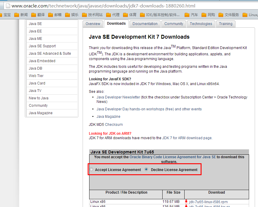The image size is (258, 207).
Task: Open the 新闻 bookmark folder
Action: [x=21, y=15]
